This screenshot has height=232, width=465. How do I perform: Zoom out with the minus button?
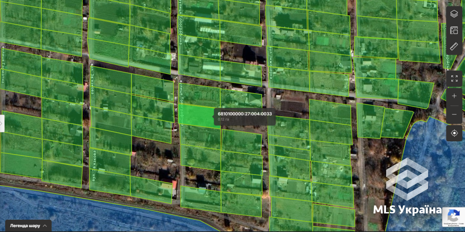point(454,115)
